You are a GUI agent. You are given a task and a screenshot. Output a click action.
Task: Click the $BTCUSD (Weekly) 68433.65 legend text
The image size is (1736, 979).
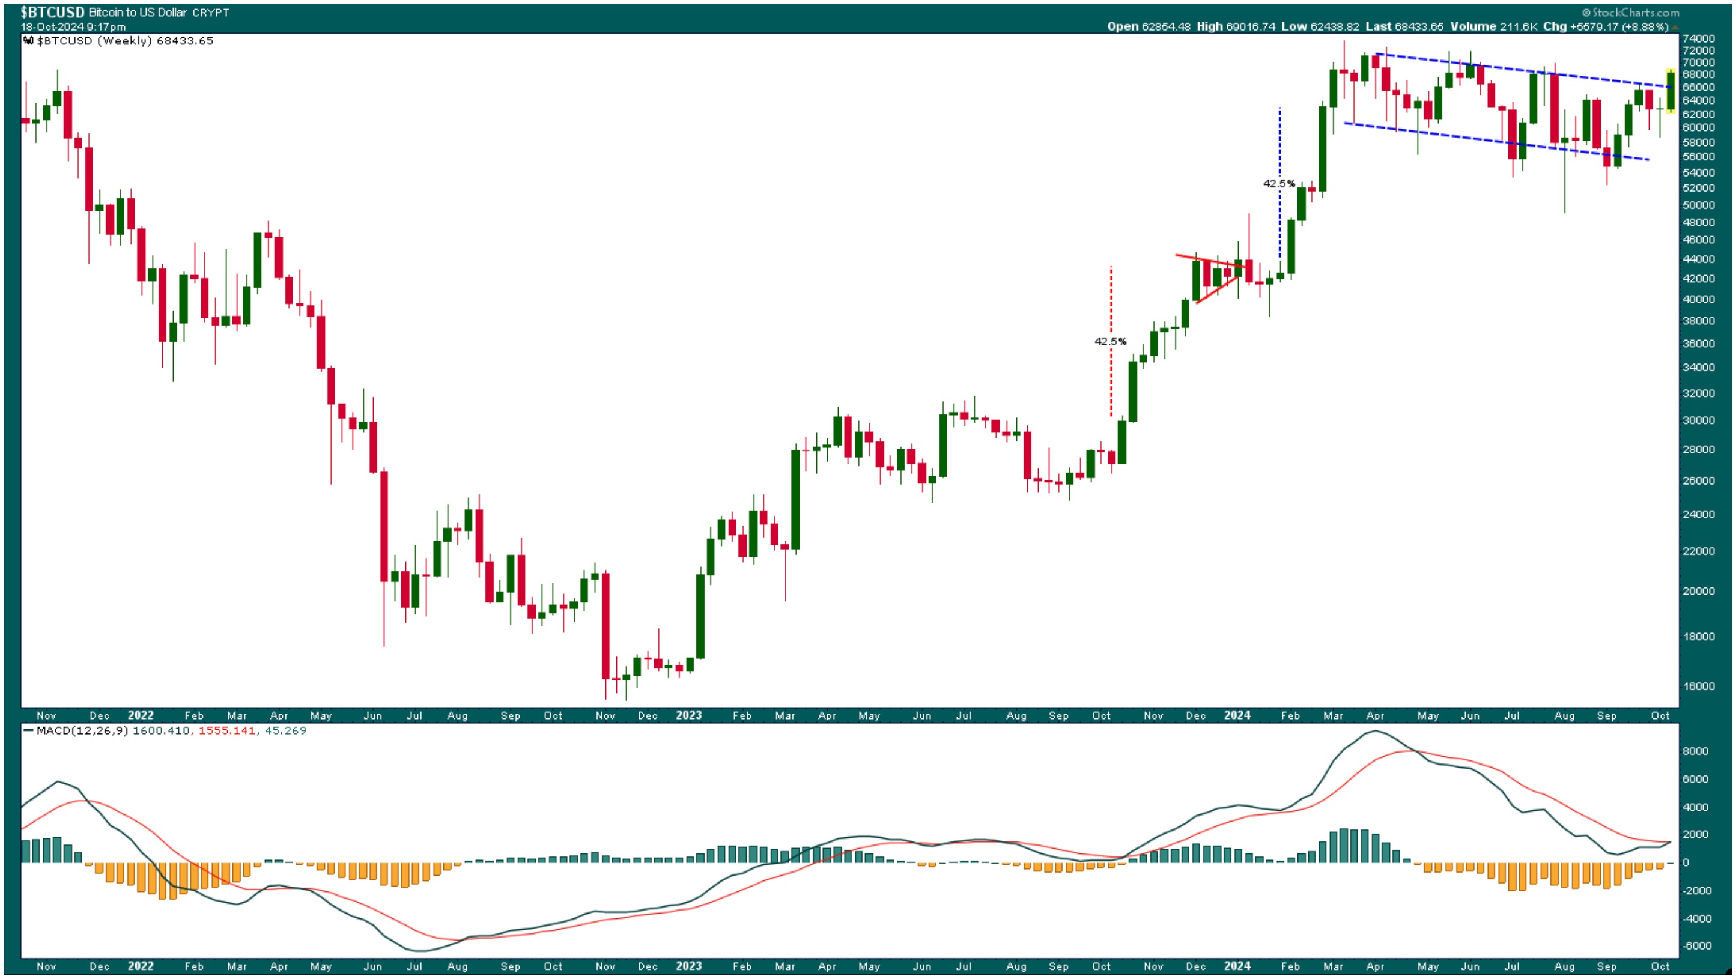click(x=126, y=41)
